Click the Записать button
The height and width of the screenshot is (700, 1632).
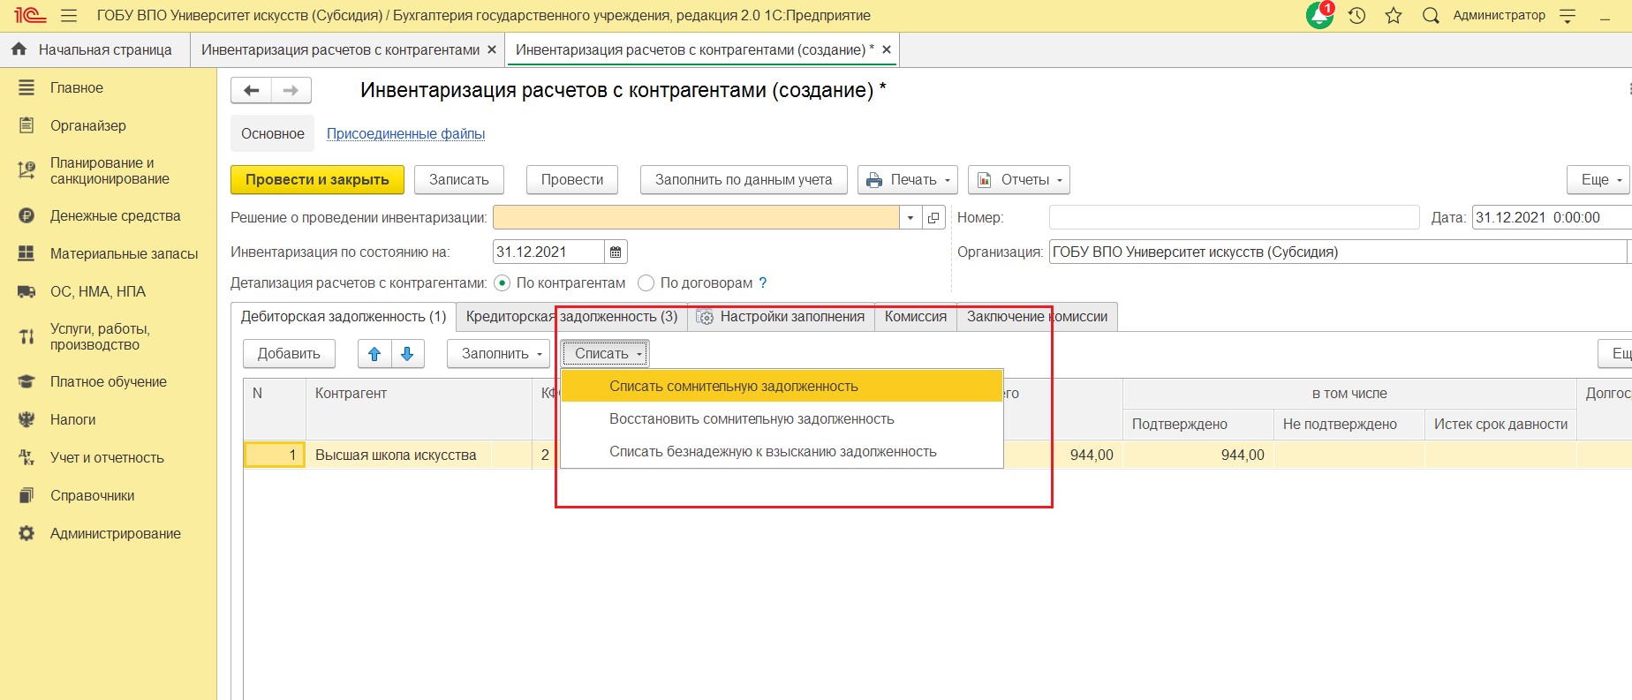[x=459, y=180]
